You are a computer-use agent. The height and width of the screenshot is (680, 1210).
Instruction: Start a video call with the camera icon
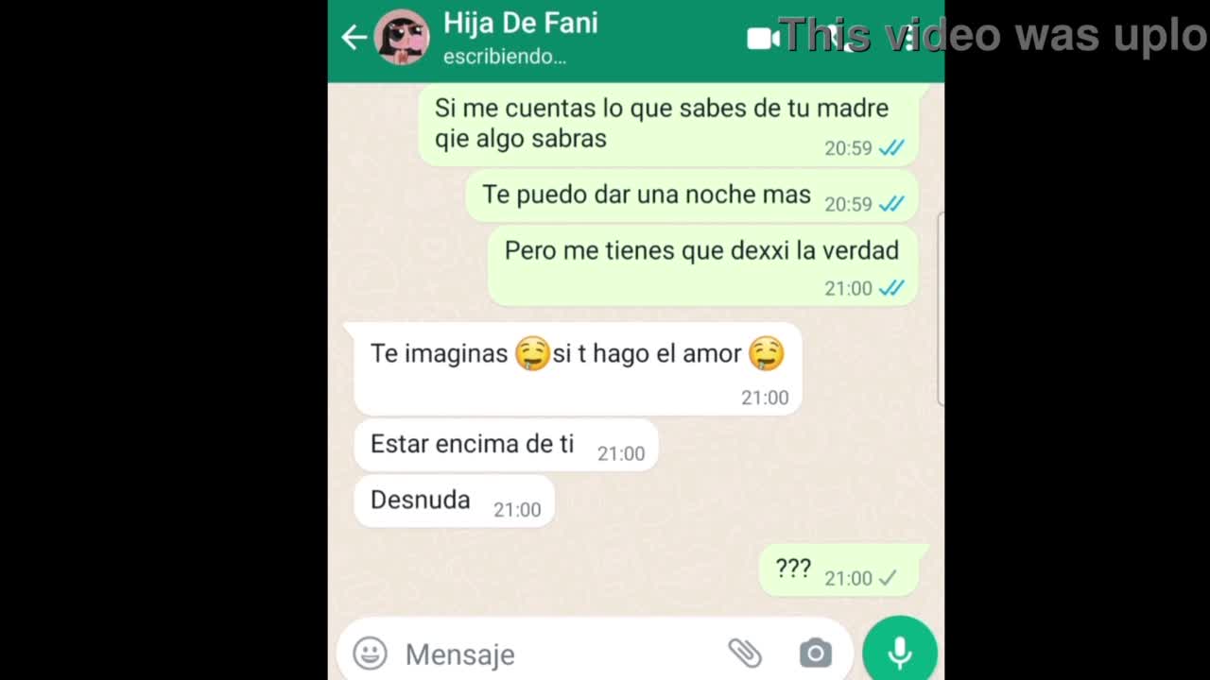(x=763, y=38)
